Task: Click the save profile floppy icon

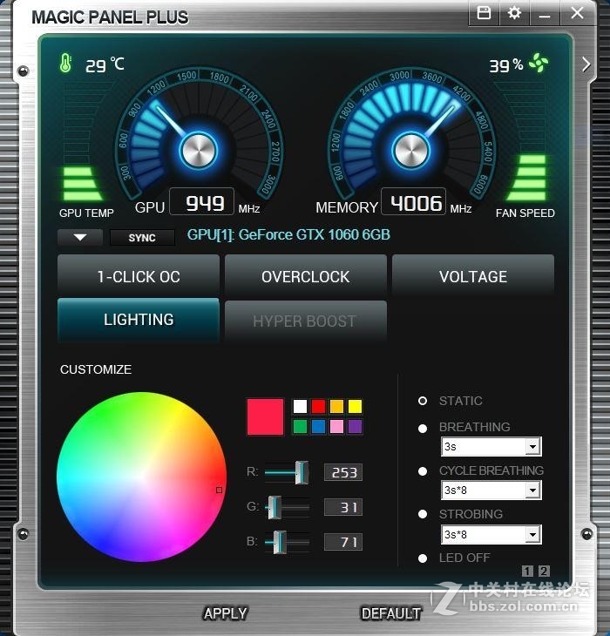Action: click(484, 13)
